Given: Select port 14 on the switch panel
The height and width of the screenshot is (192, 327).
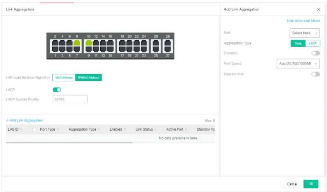Looking at the screenshot, I should coord(103,43).
